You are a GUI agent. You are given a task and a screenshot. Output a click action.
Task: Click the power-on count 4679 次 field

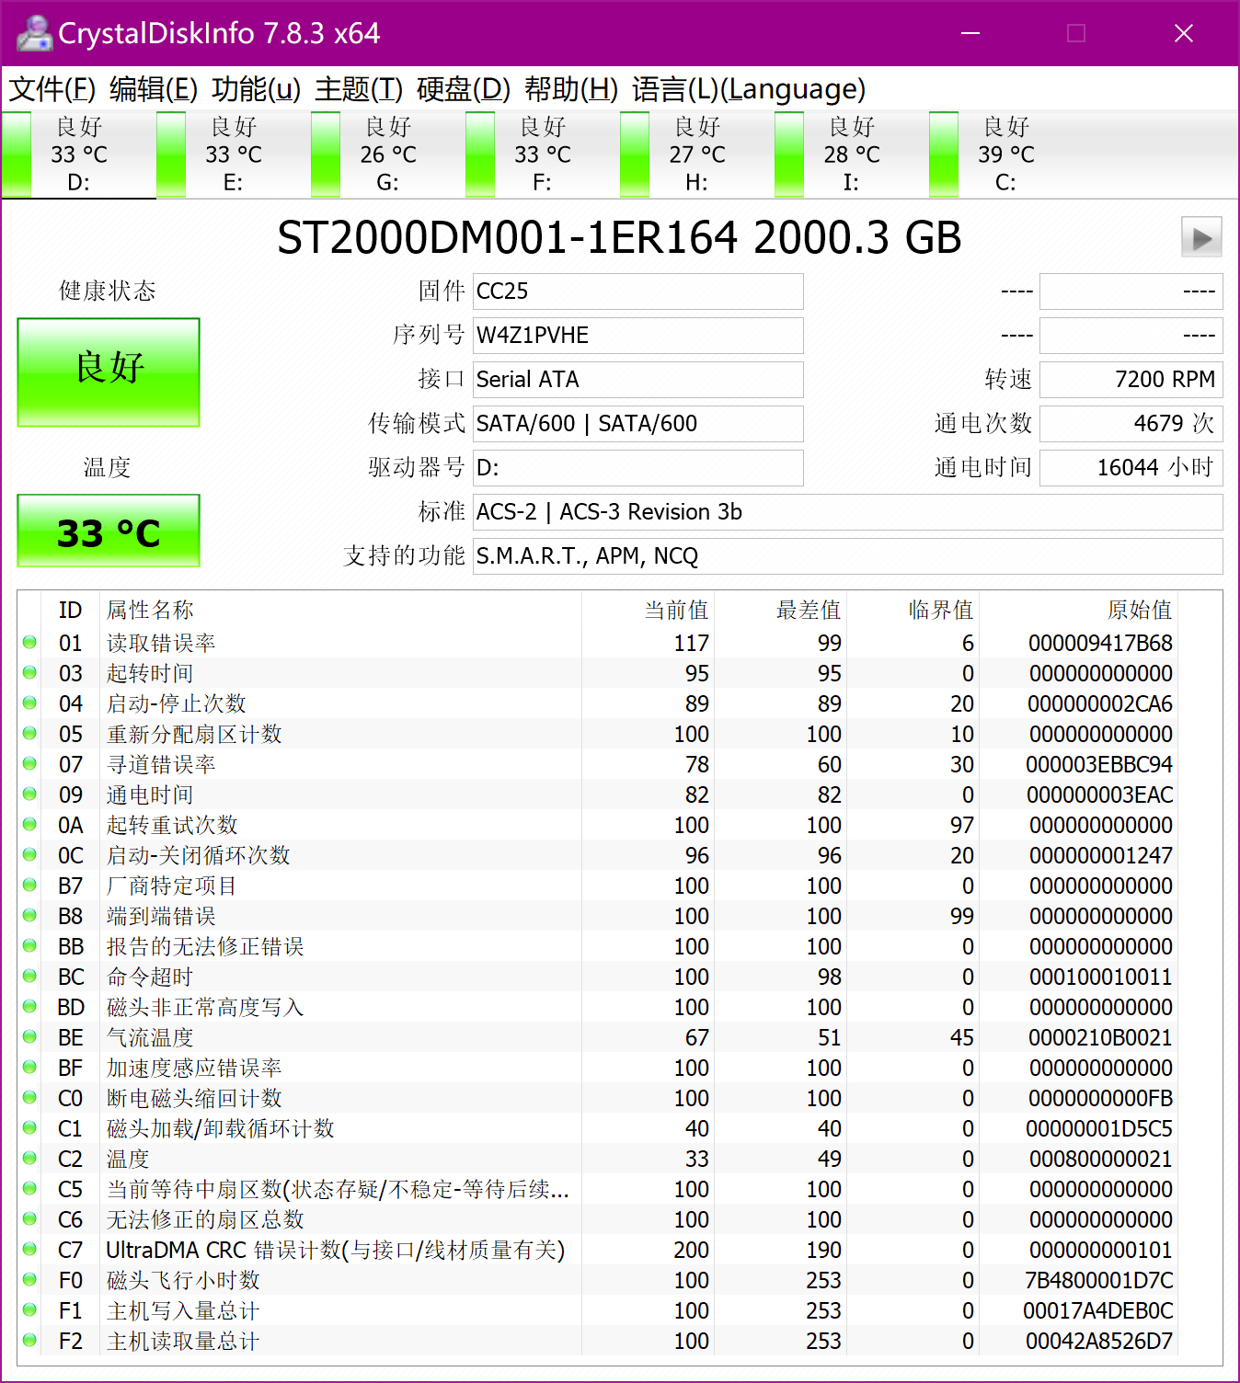click(1131, 424)
